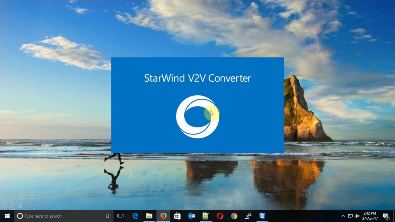Open Google Chrome from taskbar

tap(234, 216)
